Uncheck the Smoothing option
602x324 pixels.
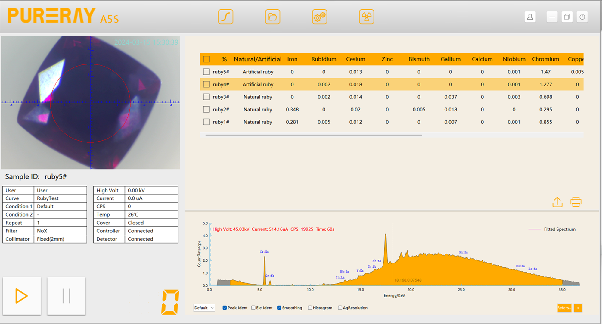[x=279, y=308]
